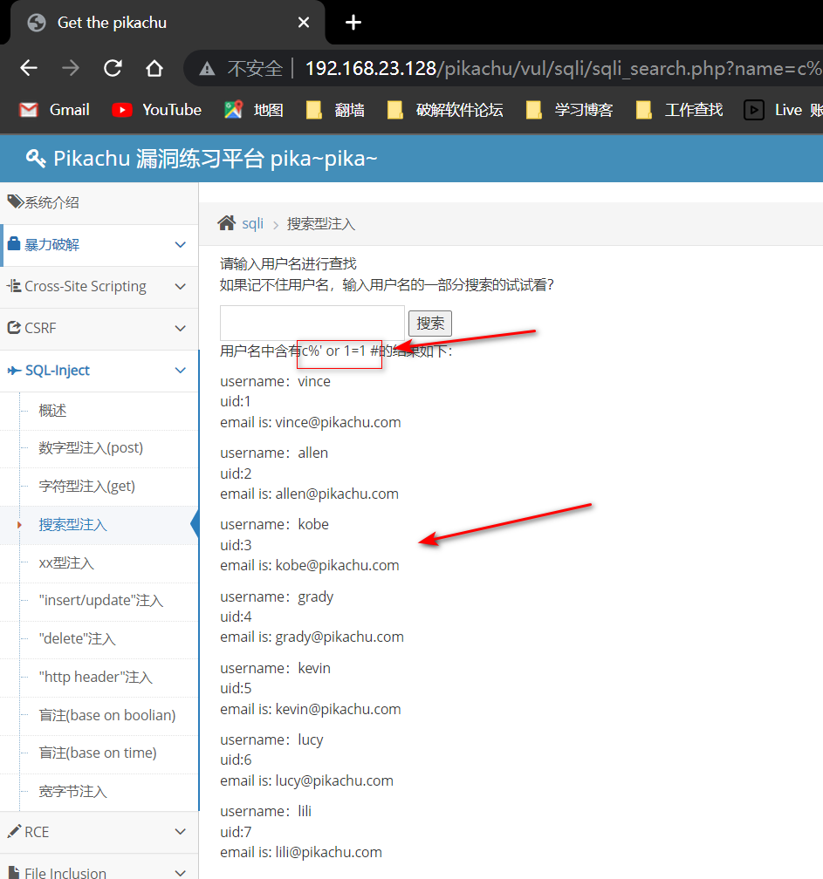Expand the CSRF sidebar section
Viewport: 823px width, 879px height.
pyautogui.click(x=99, y=329)
